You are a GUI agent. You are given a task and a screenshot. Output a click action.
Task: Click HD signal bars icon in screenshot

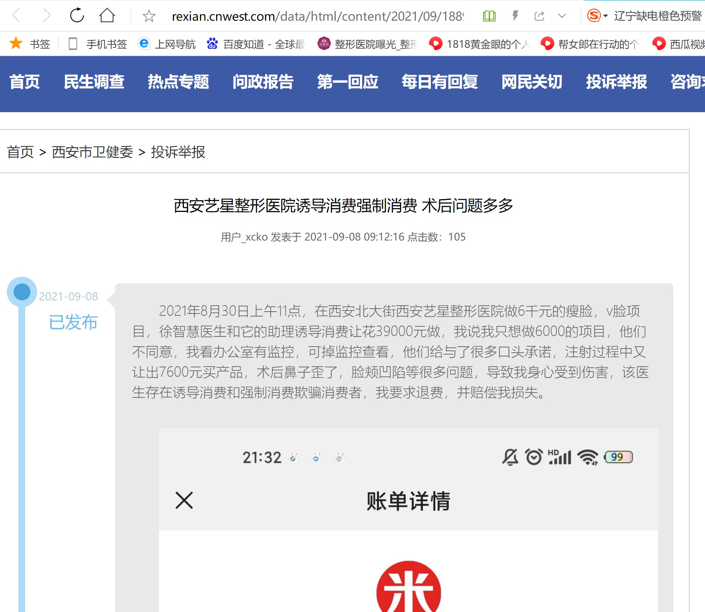[x=559, y=457]
